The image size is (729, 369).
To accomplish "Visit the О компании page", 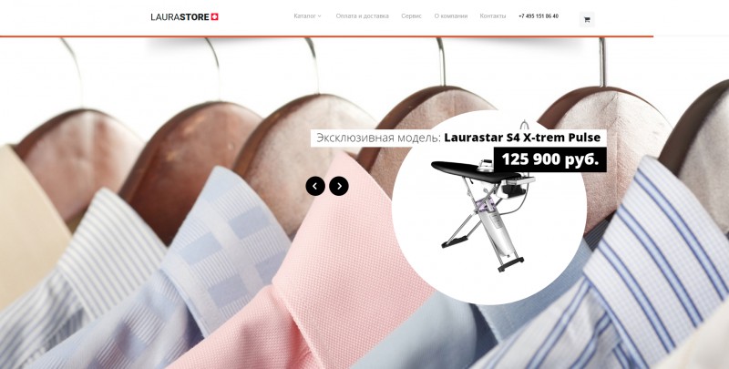I will point(450,15).
